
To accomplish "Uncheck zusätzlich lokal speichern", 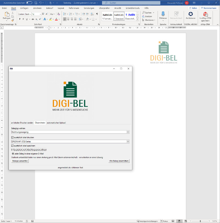I will 12,146.
